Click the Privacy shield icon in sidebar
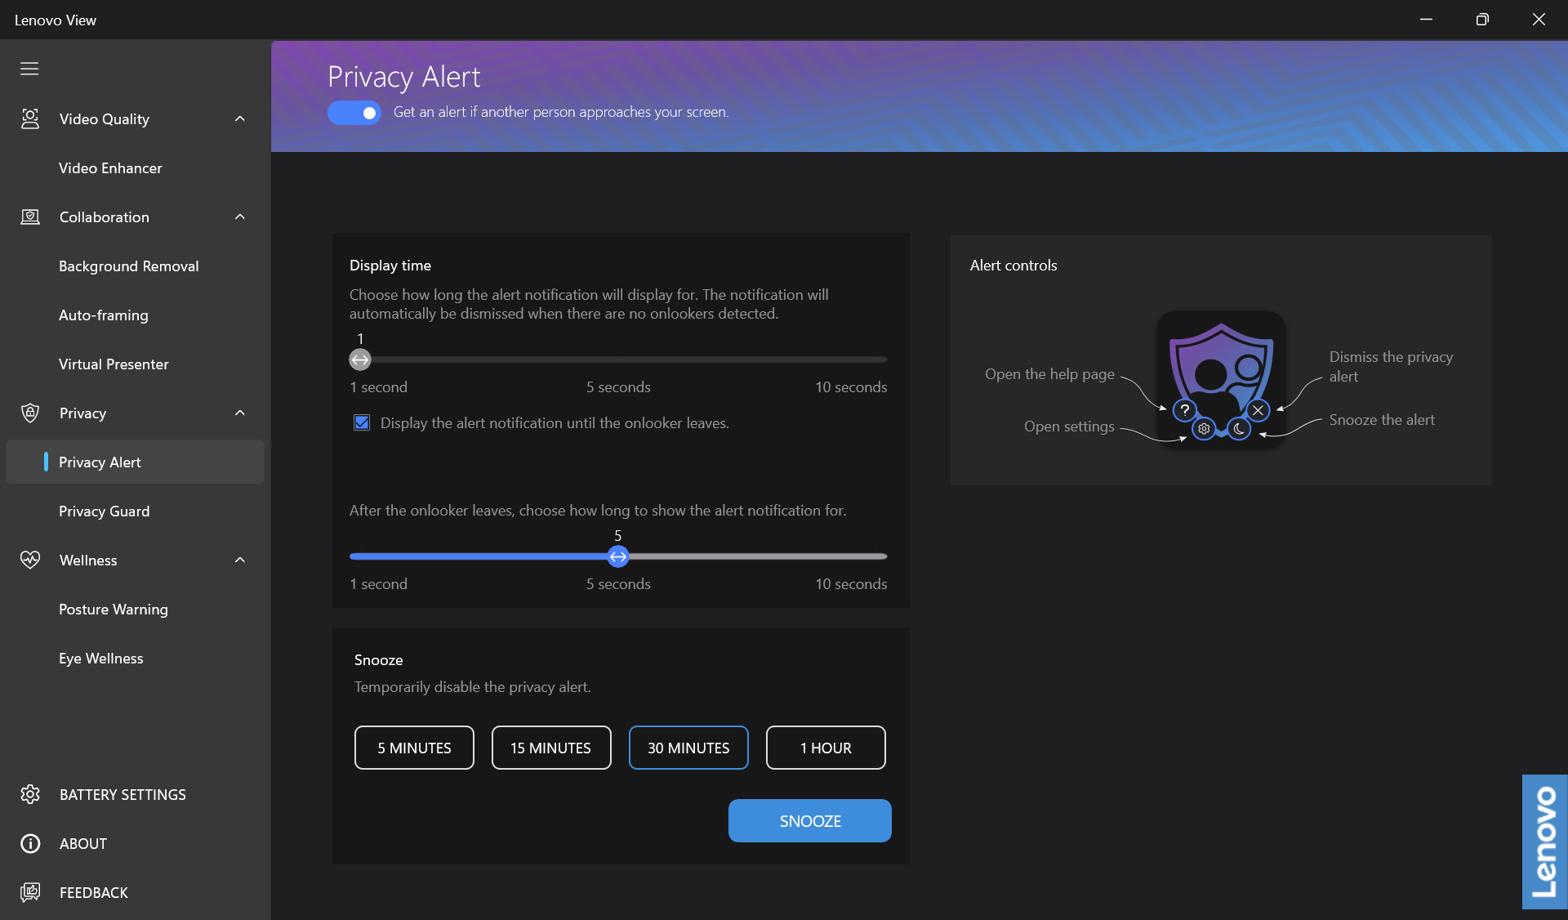Image resolution: width=1568 pixels, height=920 pixels. click(30, 413)
